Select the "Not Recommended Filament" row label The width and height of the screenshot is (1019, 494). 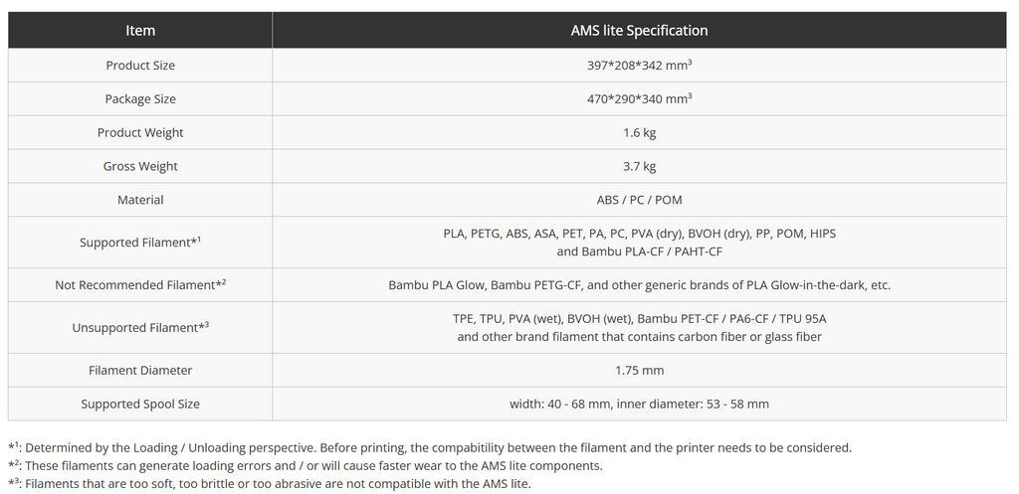click(x=140, y=285)
